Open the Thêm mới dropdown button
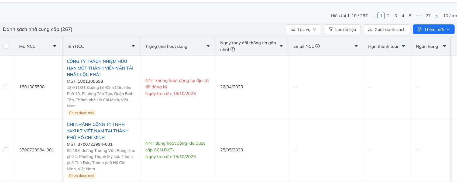The height and width of the screenshot is (182, 457). 433,29
